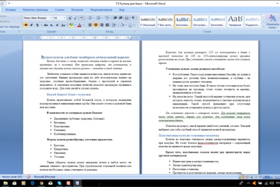Viewport: 280px width, 187px height.
Task: Click the multilevel list icon
Action: [x=107, y=18]
